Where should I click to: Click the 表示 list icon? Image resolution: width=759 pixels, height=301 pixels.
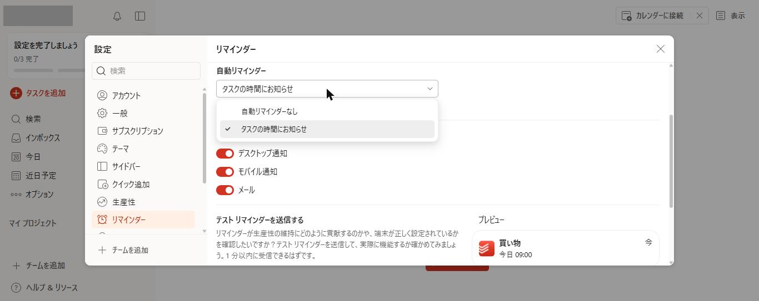tap(721, 16)
